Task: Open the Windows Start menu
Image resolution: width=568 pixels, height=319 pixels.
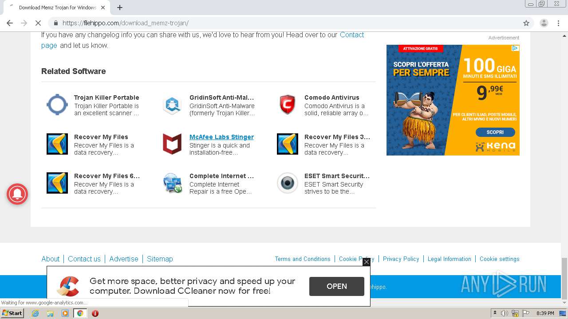Action: pos(12,313)
